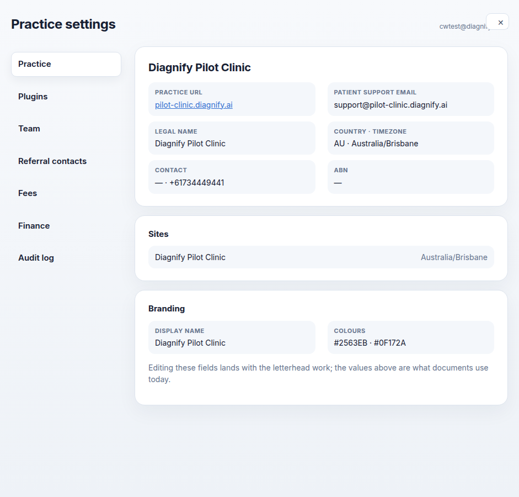
Task: Click the COLOURS field label
Action: (350, 331)
